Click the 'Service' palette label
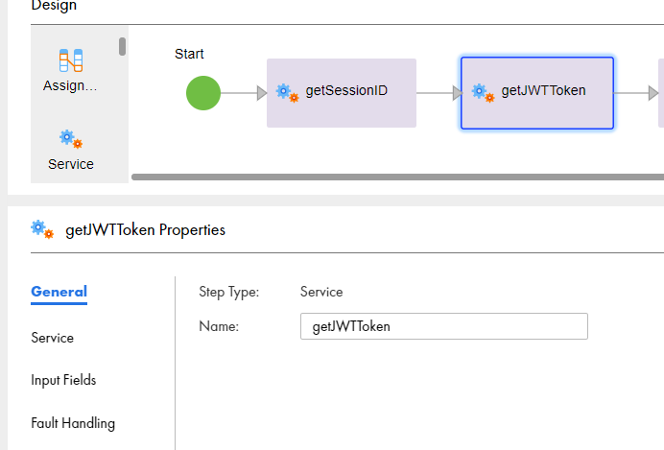The height and width of the screenshot is (450, 664). pos(71,164)
